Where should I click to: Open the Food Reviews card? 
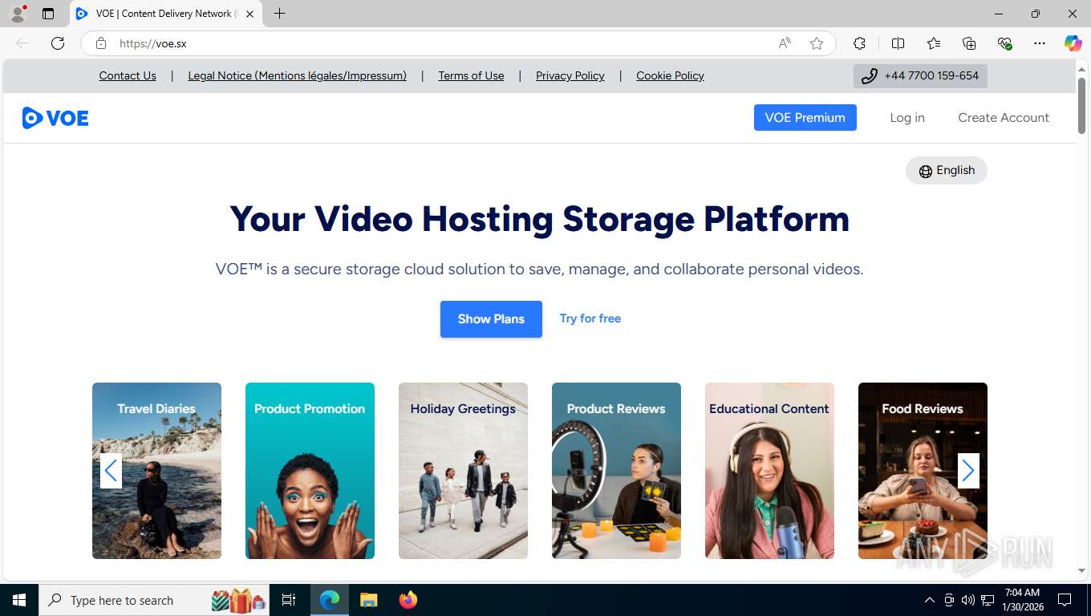923,471
